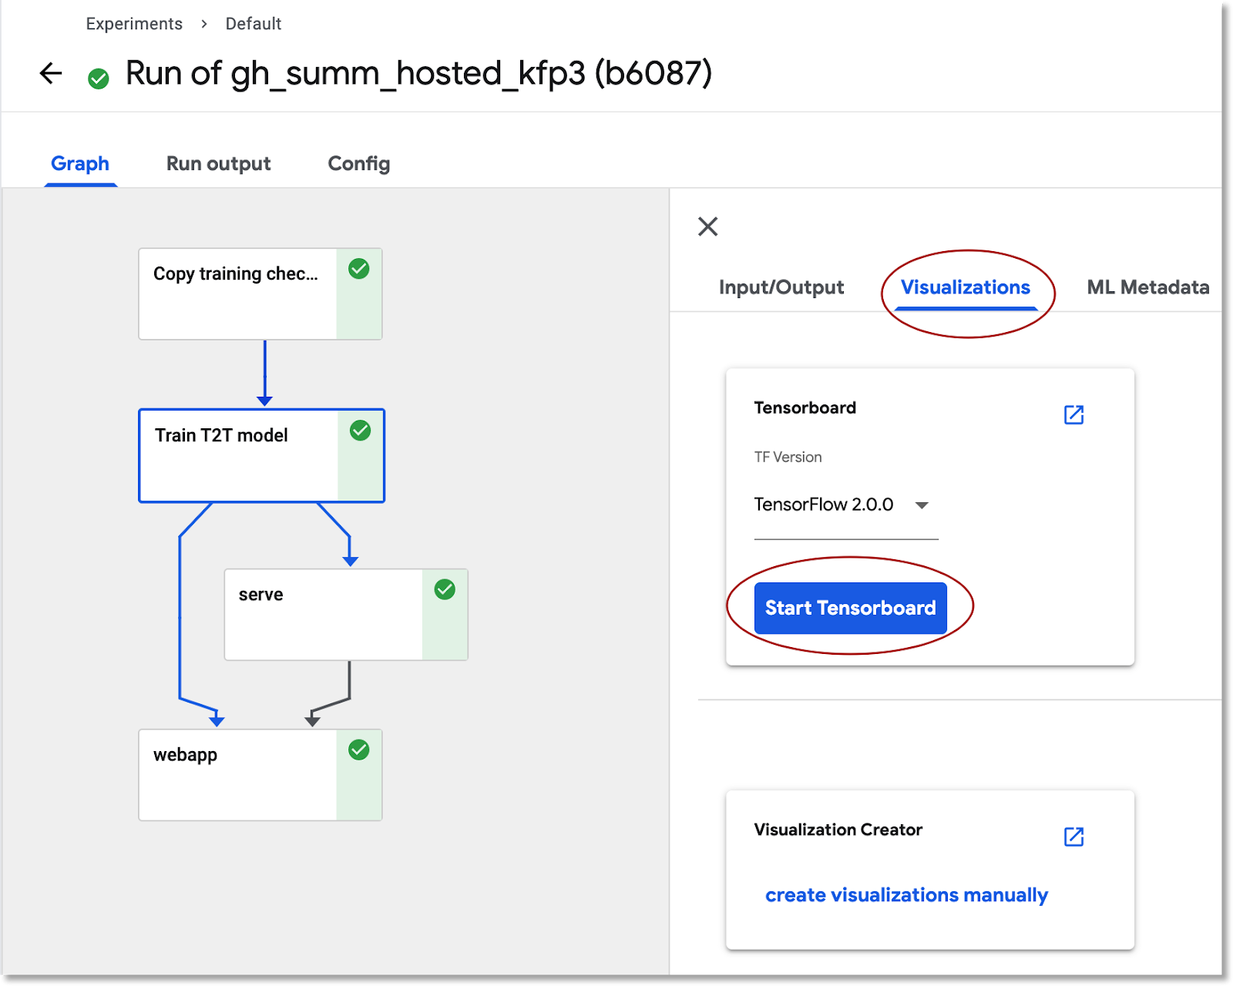Screen dimensions: 1233x986
Task: Switch to the Run output tab
Action: (218, 163)
